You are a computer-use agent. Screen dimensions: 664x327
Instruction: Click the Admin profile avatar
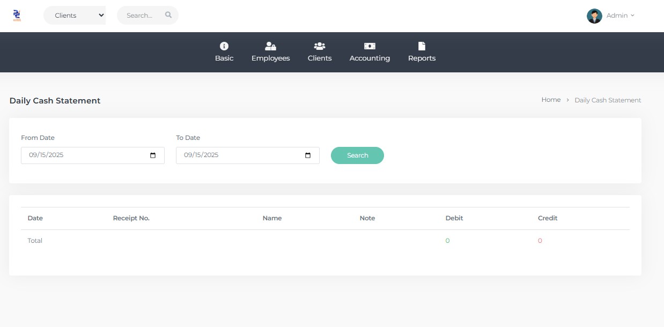[x=594, y=16]
